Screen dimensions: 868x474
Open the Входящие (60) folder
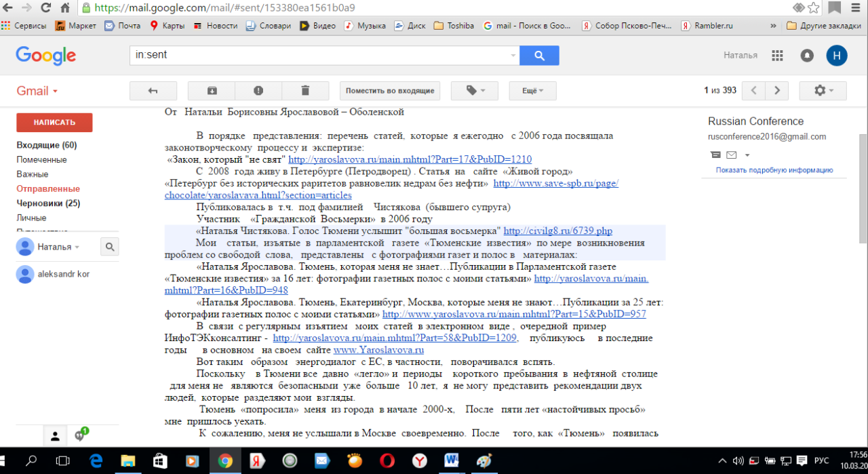pos(47,145)
